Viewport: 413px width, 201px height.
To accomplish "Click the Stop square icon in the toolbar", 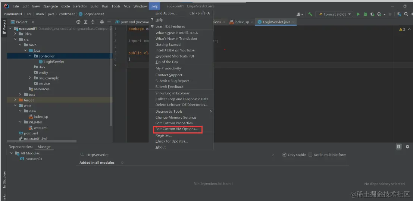I will (390, 14).
